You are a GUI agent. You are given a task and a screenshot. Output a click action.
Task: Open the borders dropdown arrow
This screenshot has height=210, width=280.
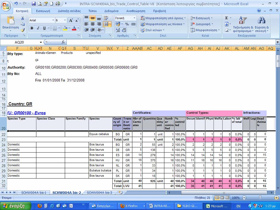[x=59, y=28]
